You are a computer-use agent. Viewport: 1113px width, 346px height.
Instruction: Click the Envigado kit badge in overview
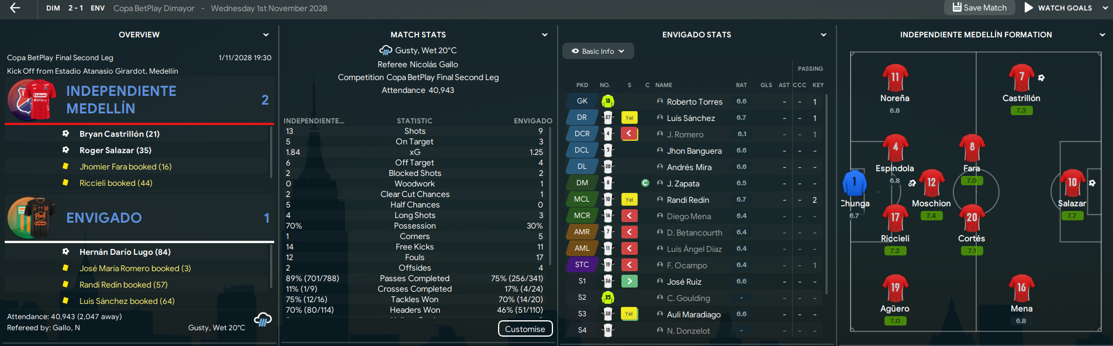coord(32,217)
